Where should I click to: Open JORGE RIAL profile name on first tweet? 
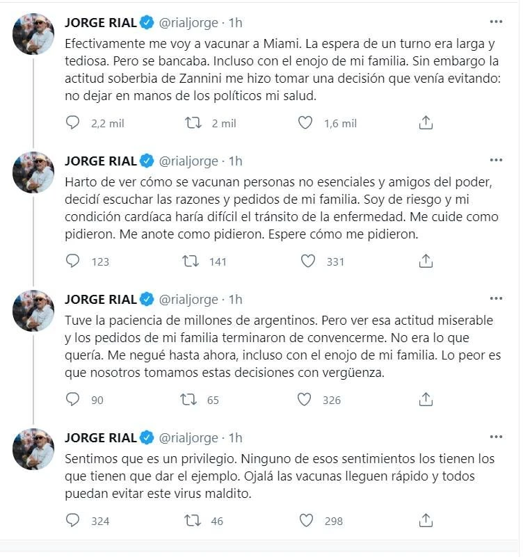pyautogui.click(x=101, y=23)
